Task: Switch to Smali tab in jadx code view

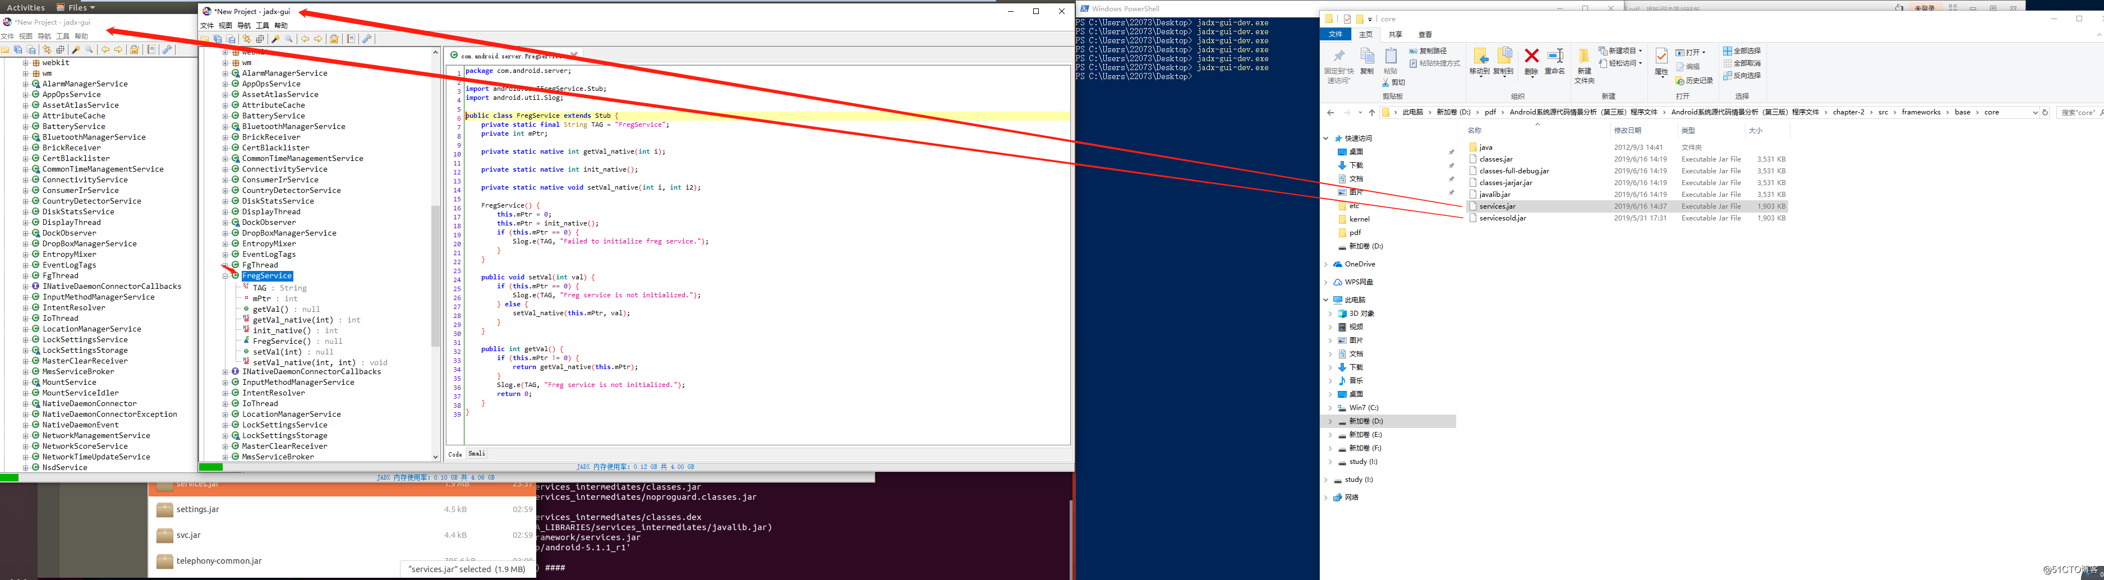Action: (x=477, y=453)
